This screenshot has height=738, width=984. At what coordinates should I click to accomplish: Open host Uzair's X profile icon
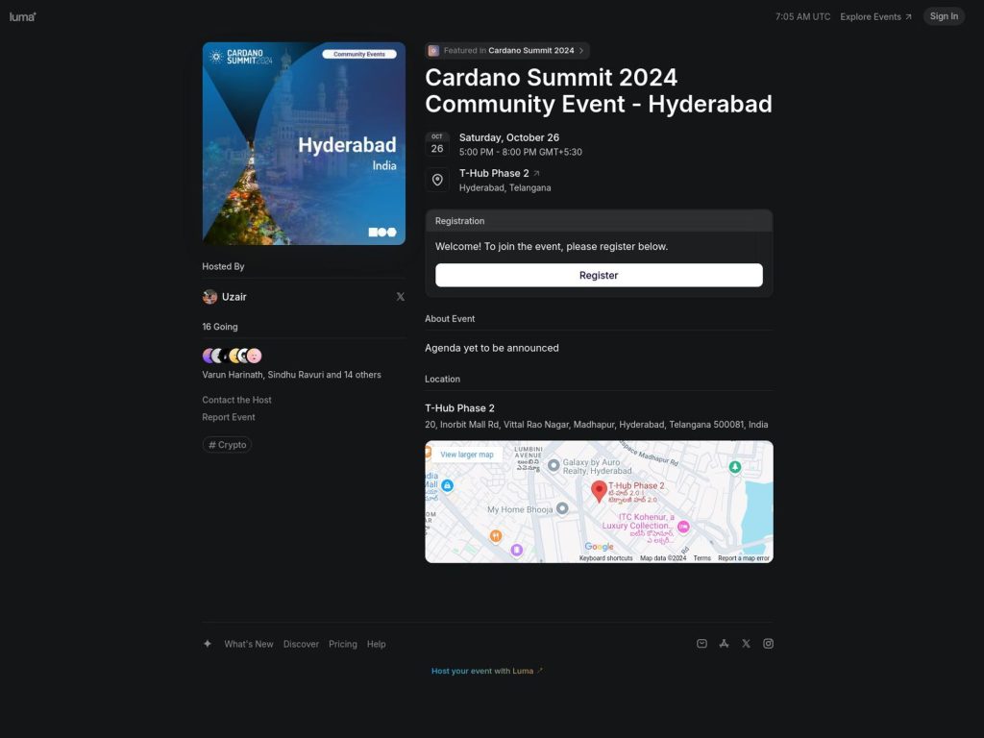401,296
